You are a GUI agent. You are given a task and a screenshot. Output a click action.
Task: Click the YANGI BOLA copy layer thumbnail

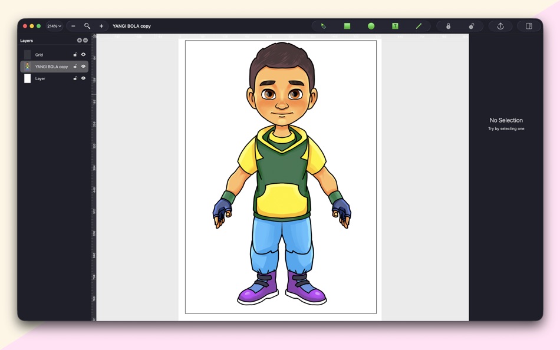click(28, 67)
